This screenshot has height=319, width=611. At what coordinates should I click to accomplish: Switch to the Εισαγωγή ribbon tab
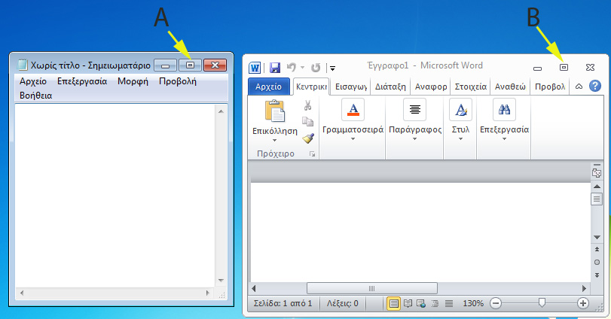(x=351, y=87)
